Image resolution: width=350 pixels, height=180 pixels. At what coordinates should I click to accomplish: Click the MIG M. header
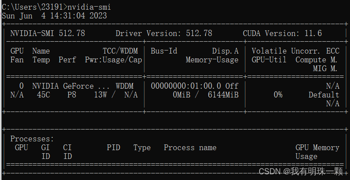tap(325, 68)
